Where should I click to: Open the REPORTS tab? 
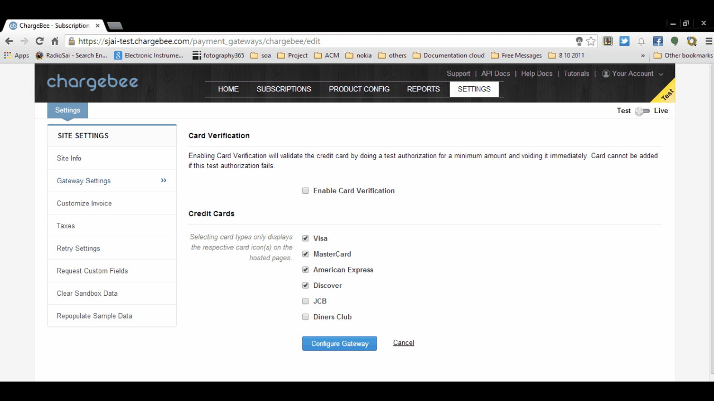423,89
